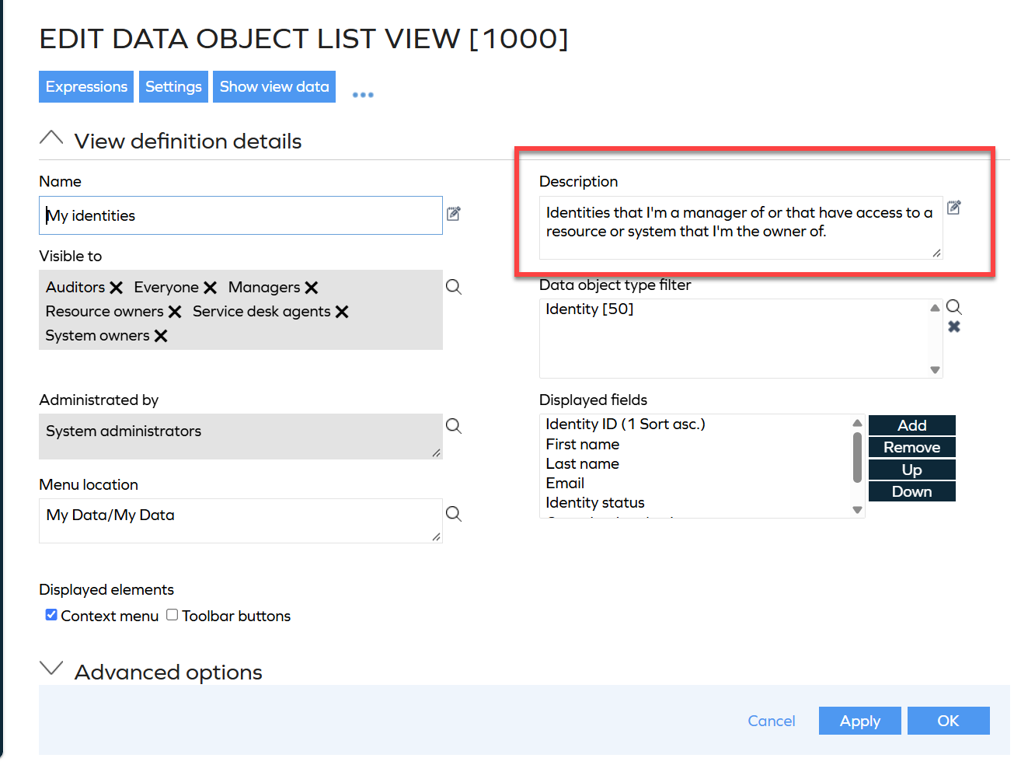The image size is (1028, 765).
Task: Remove Resource owners from Visible to
Action: pyautogui.click(x=175, y=312)
